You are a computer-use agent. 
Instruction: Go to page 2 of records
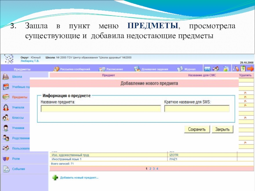click(150, 169)
